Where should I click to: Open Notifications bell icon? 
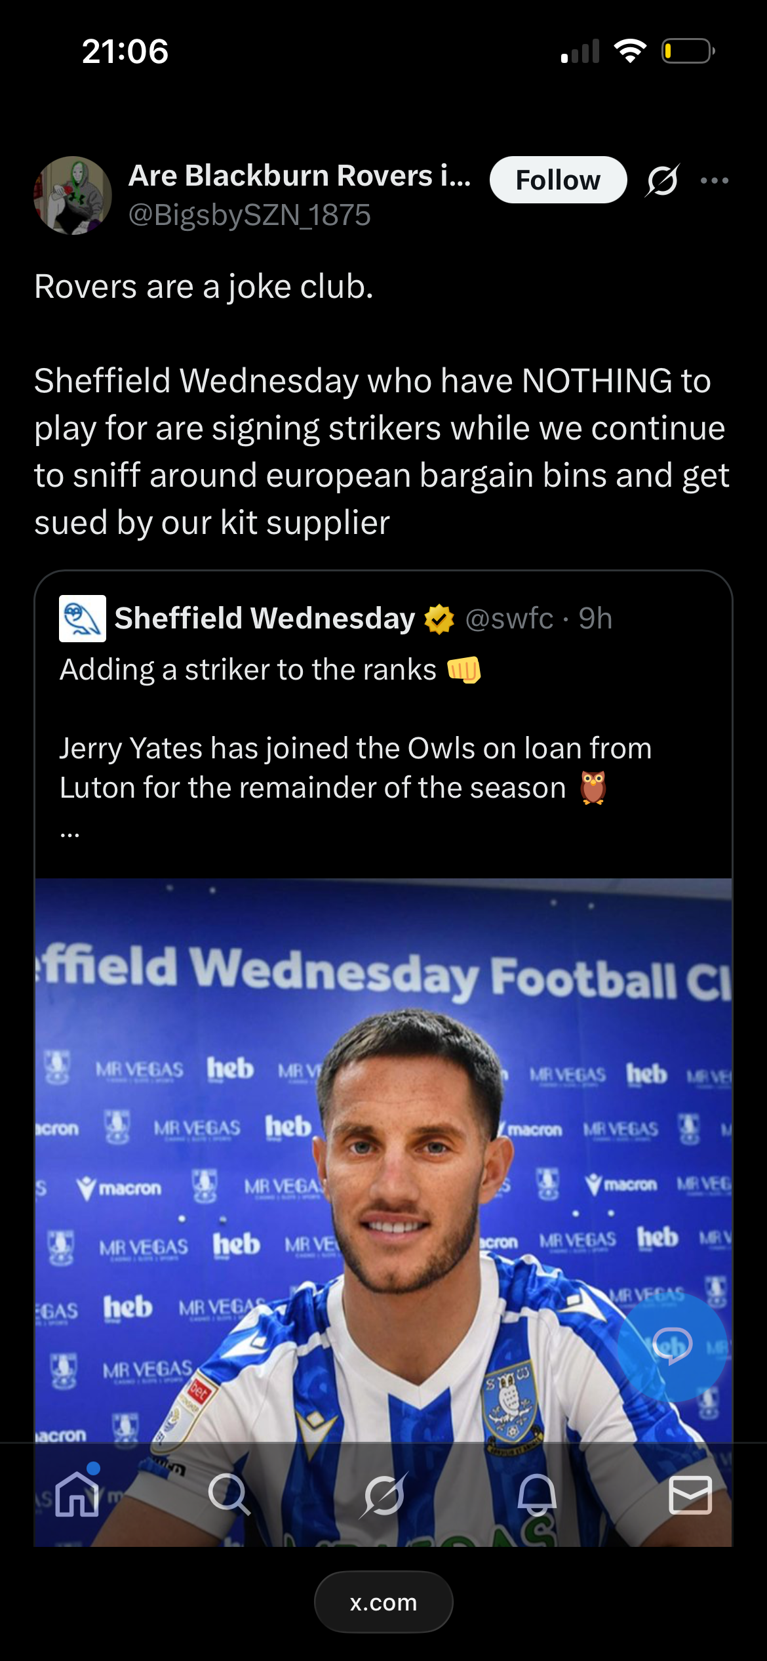tap(537, 1494)
